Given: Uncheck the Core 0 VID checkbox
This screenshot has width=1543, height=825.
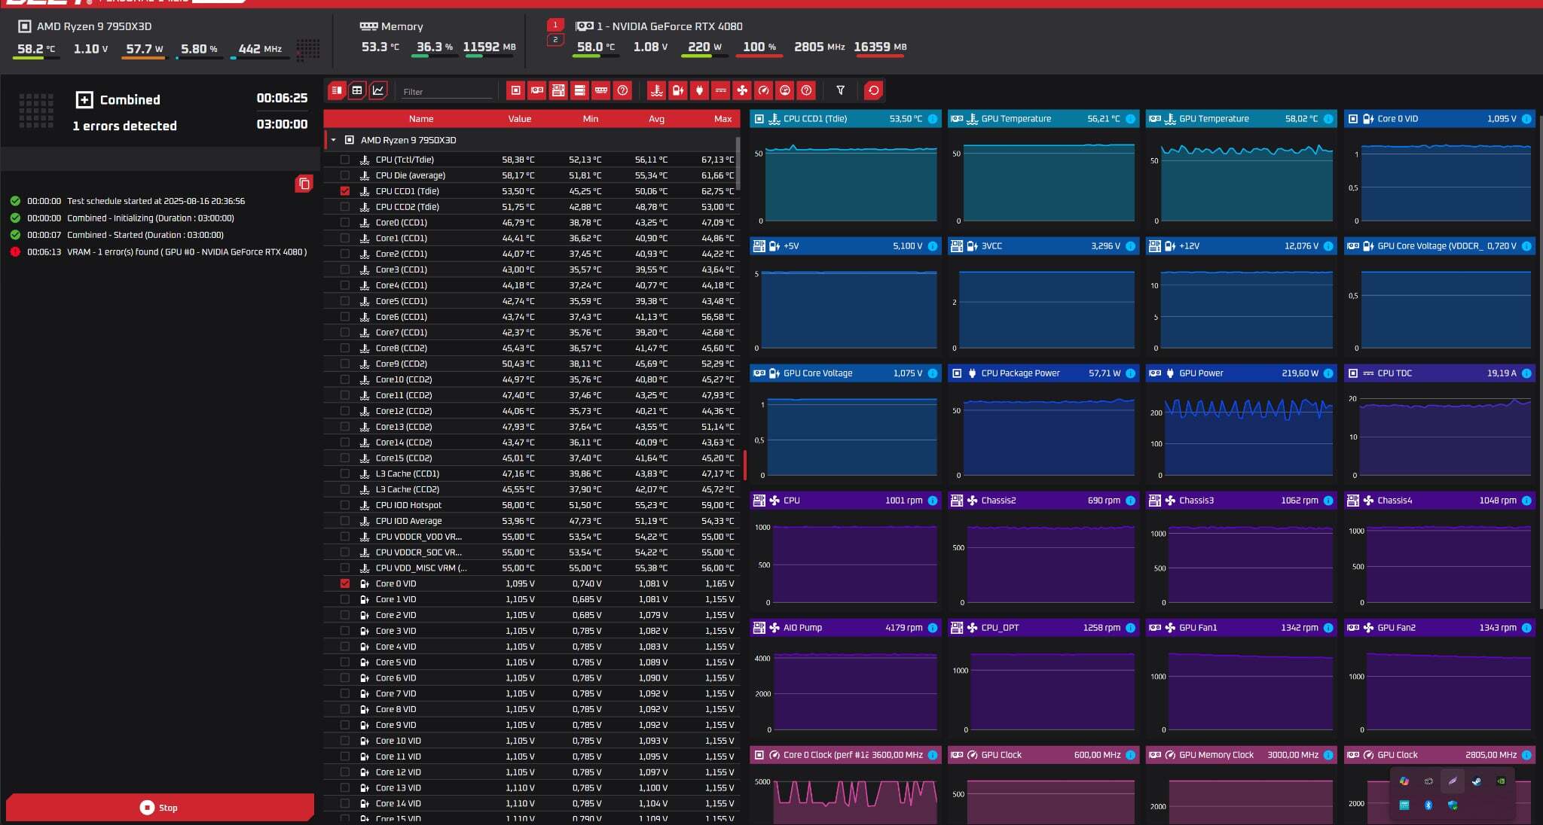Looking at the screenshot, I should pos(345,583).
